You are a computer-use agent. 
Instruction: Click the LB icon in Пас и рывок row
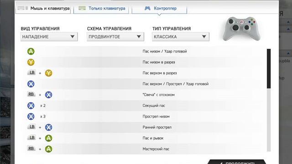pos(31,138)
